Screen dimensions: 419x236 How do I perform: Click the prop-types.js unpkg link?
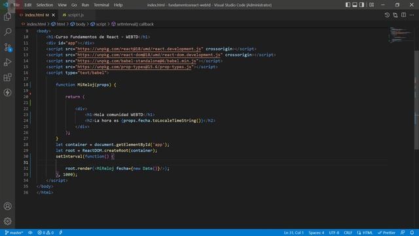point(134,67)
